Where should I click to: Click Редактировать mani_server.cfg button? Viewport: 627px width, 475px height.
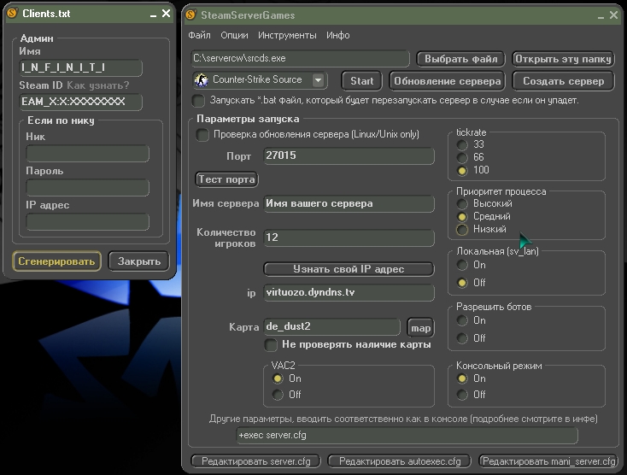(548, 461)
